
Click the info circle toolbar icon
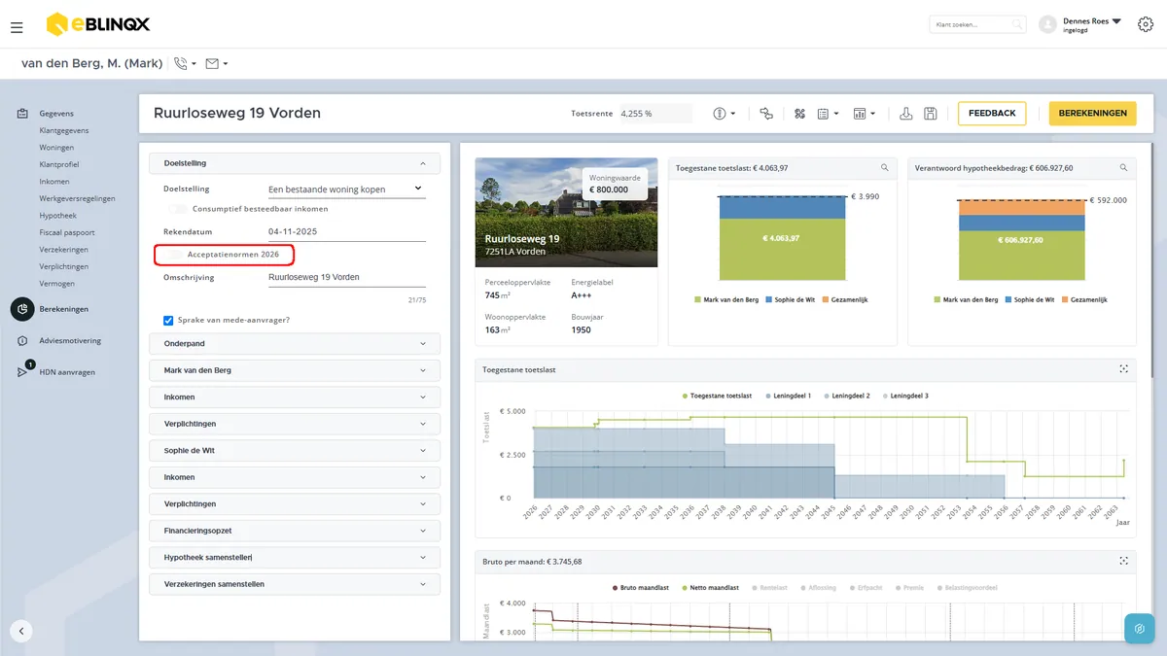tap(720, 114)
